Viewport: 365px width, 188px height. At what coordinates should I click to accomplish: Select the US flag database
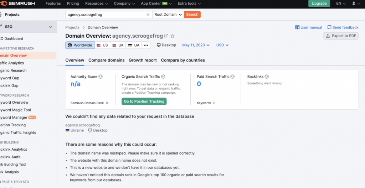[x=102, y=45]
